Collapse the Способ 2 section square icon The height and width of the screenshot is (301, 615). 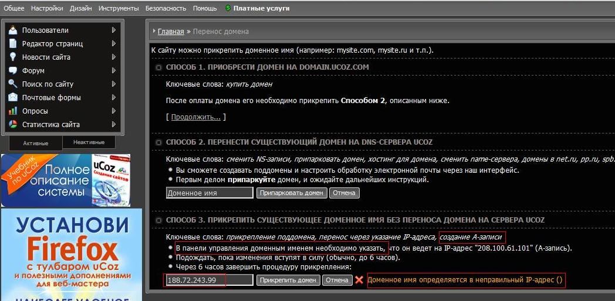[x=159, y=142]
